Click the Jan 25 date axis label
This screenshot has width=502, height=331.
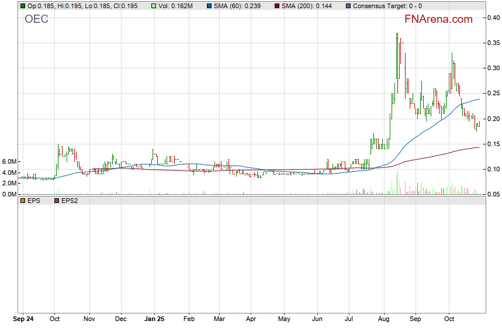[155, 320]
